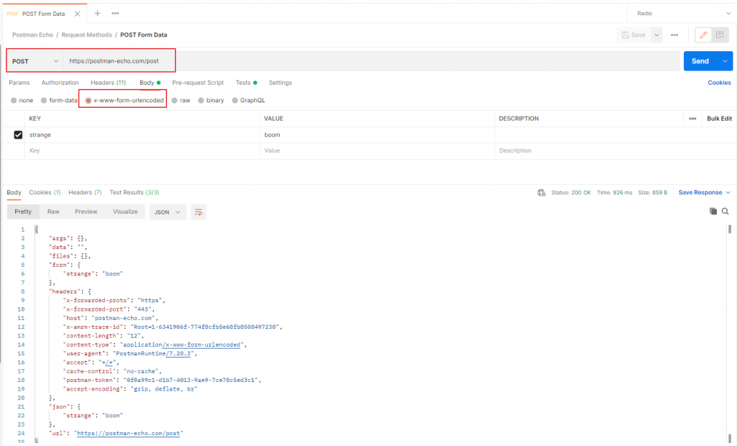The height and width of the screenshot is (446, 737).
Task: Click the empty Key input placeholder
Action: tap(142, 151)
